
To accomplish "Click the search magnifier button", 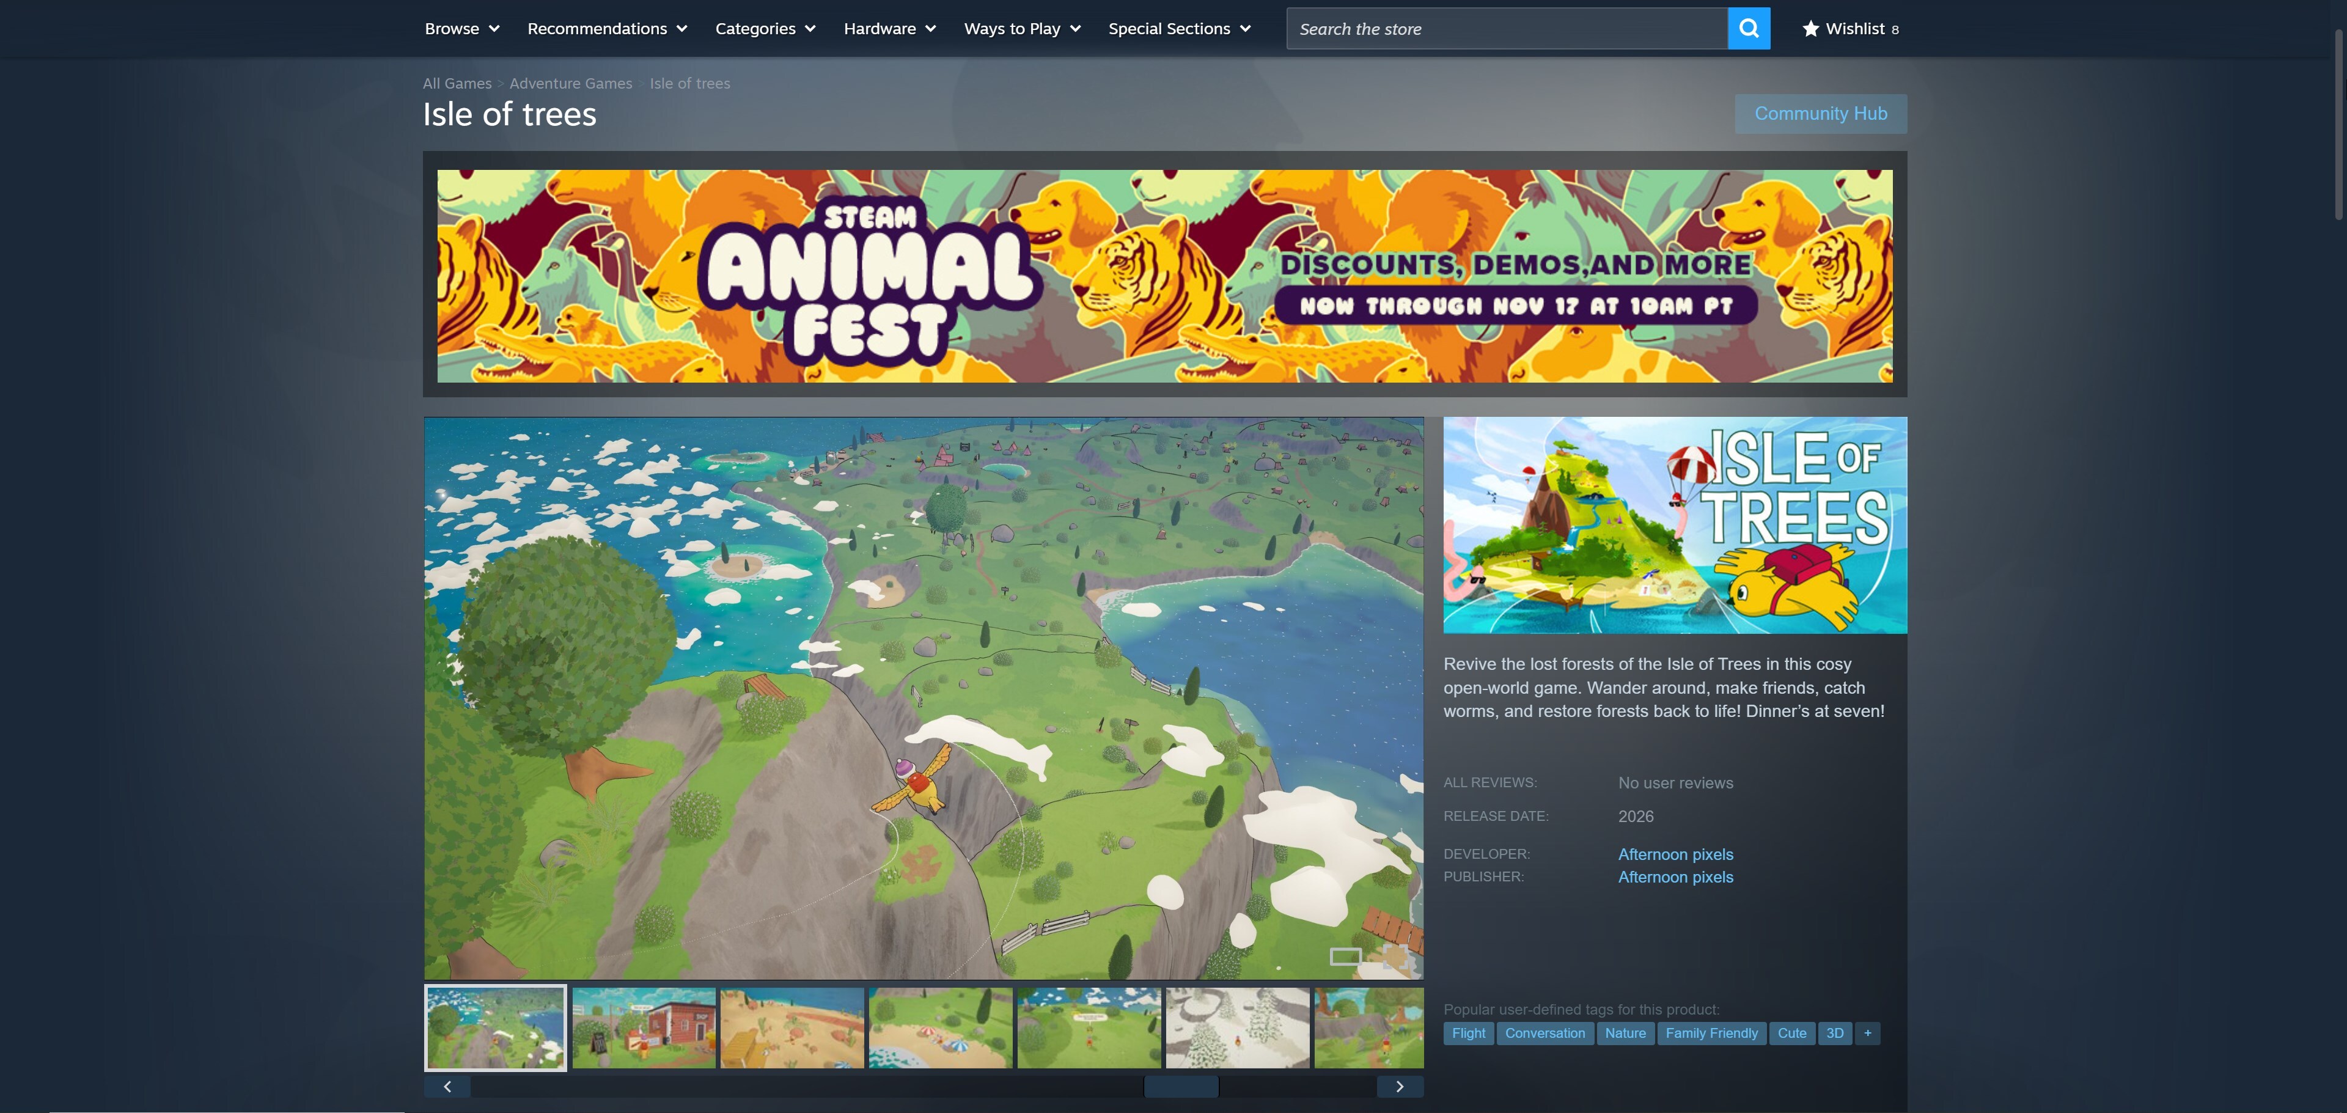I will coord(1749,28).
